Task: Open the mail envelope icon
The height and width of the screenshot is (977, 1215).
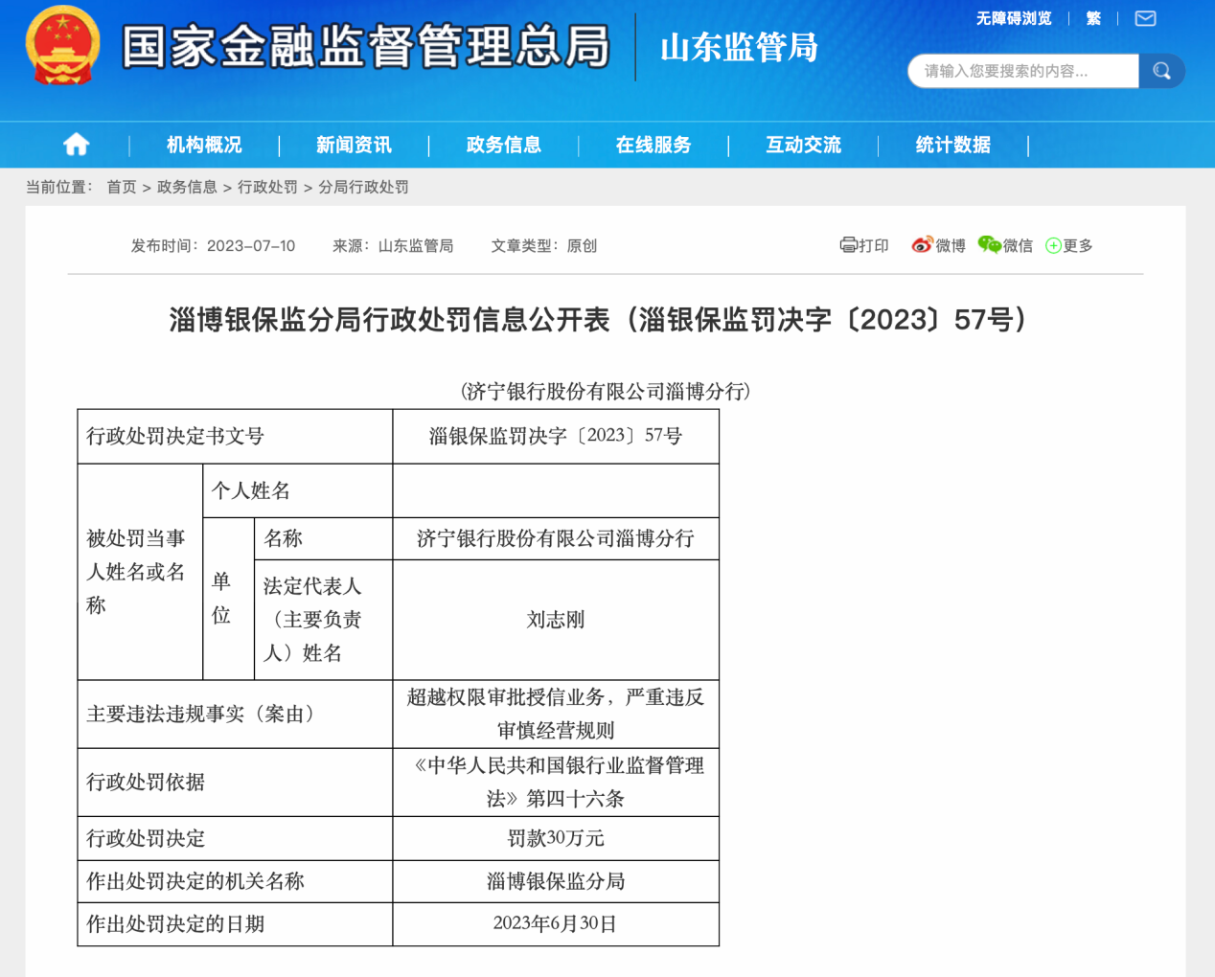Action: [1145, 18]
